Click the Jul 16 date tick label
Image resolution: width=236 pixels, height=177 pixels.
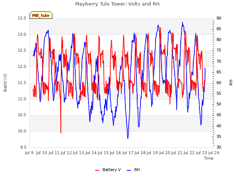click(x=115, y=153)
